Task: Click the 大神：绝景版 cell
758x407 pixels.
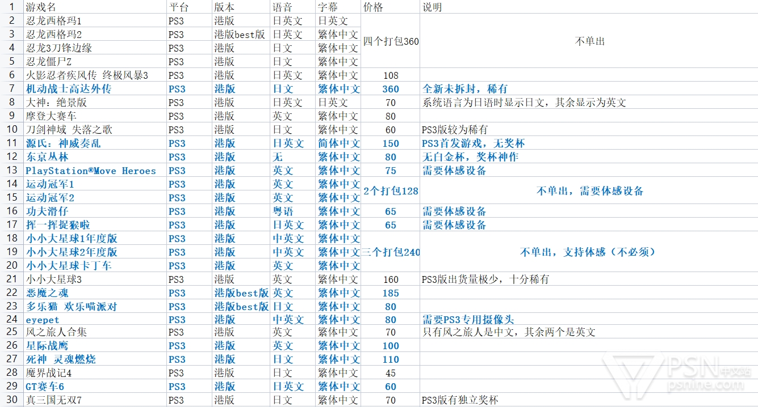Action: 95,102
